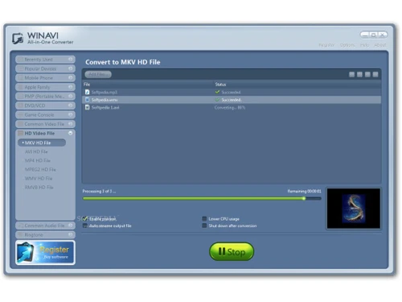402x302 pixels.
Task: Select AVI HD File format
Action: (x=36, y=151)
